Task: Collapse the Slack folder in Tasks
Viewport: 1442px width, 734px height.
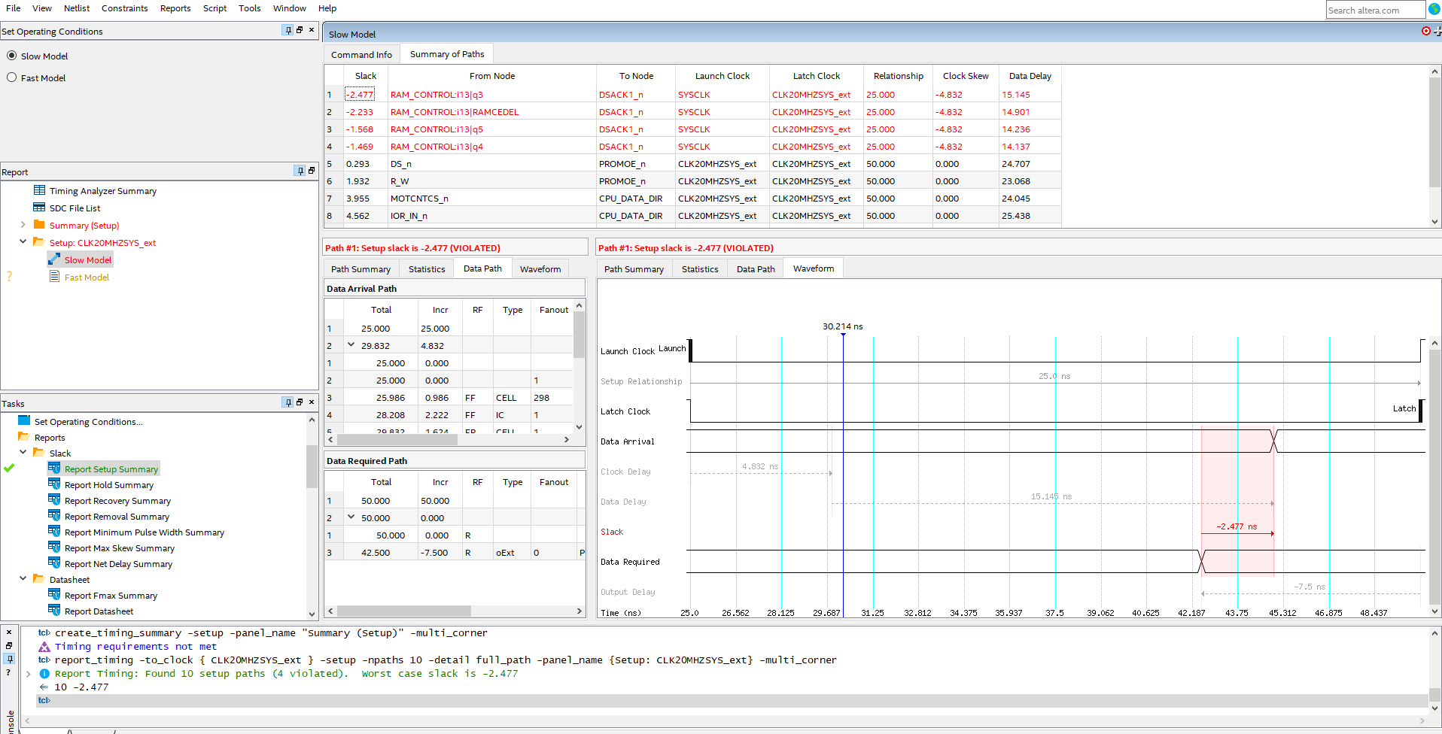Action: pos(23,453)
